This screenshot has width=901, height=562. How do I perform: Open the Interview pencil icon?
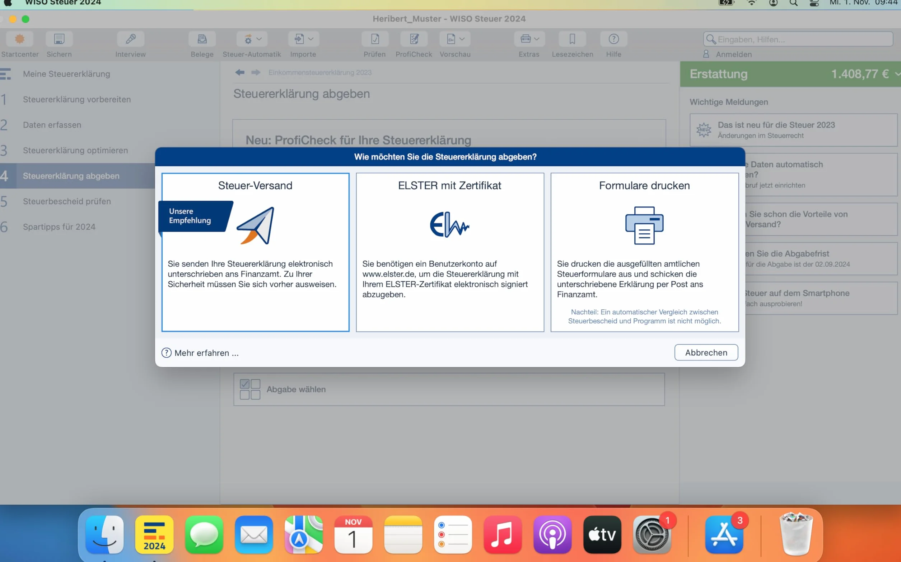click(131, 39)
